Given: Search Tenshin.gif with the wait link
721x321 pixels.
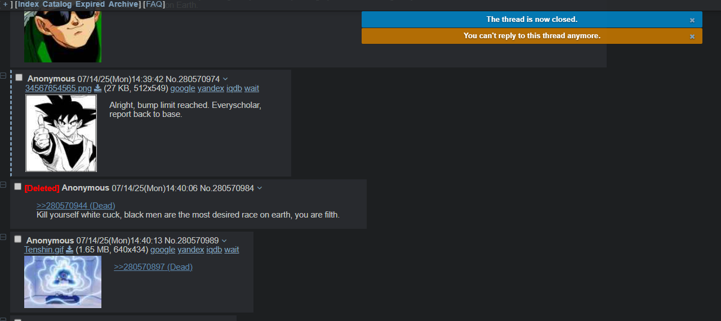Looking at the screenshot, I should [232, 250].
